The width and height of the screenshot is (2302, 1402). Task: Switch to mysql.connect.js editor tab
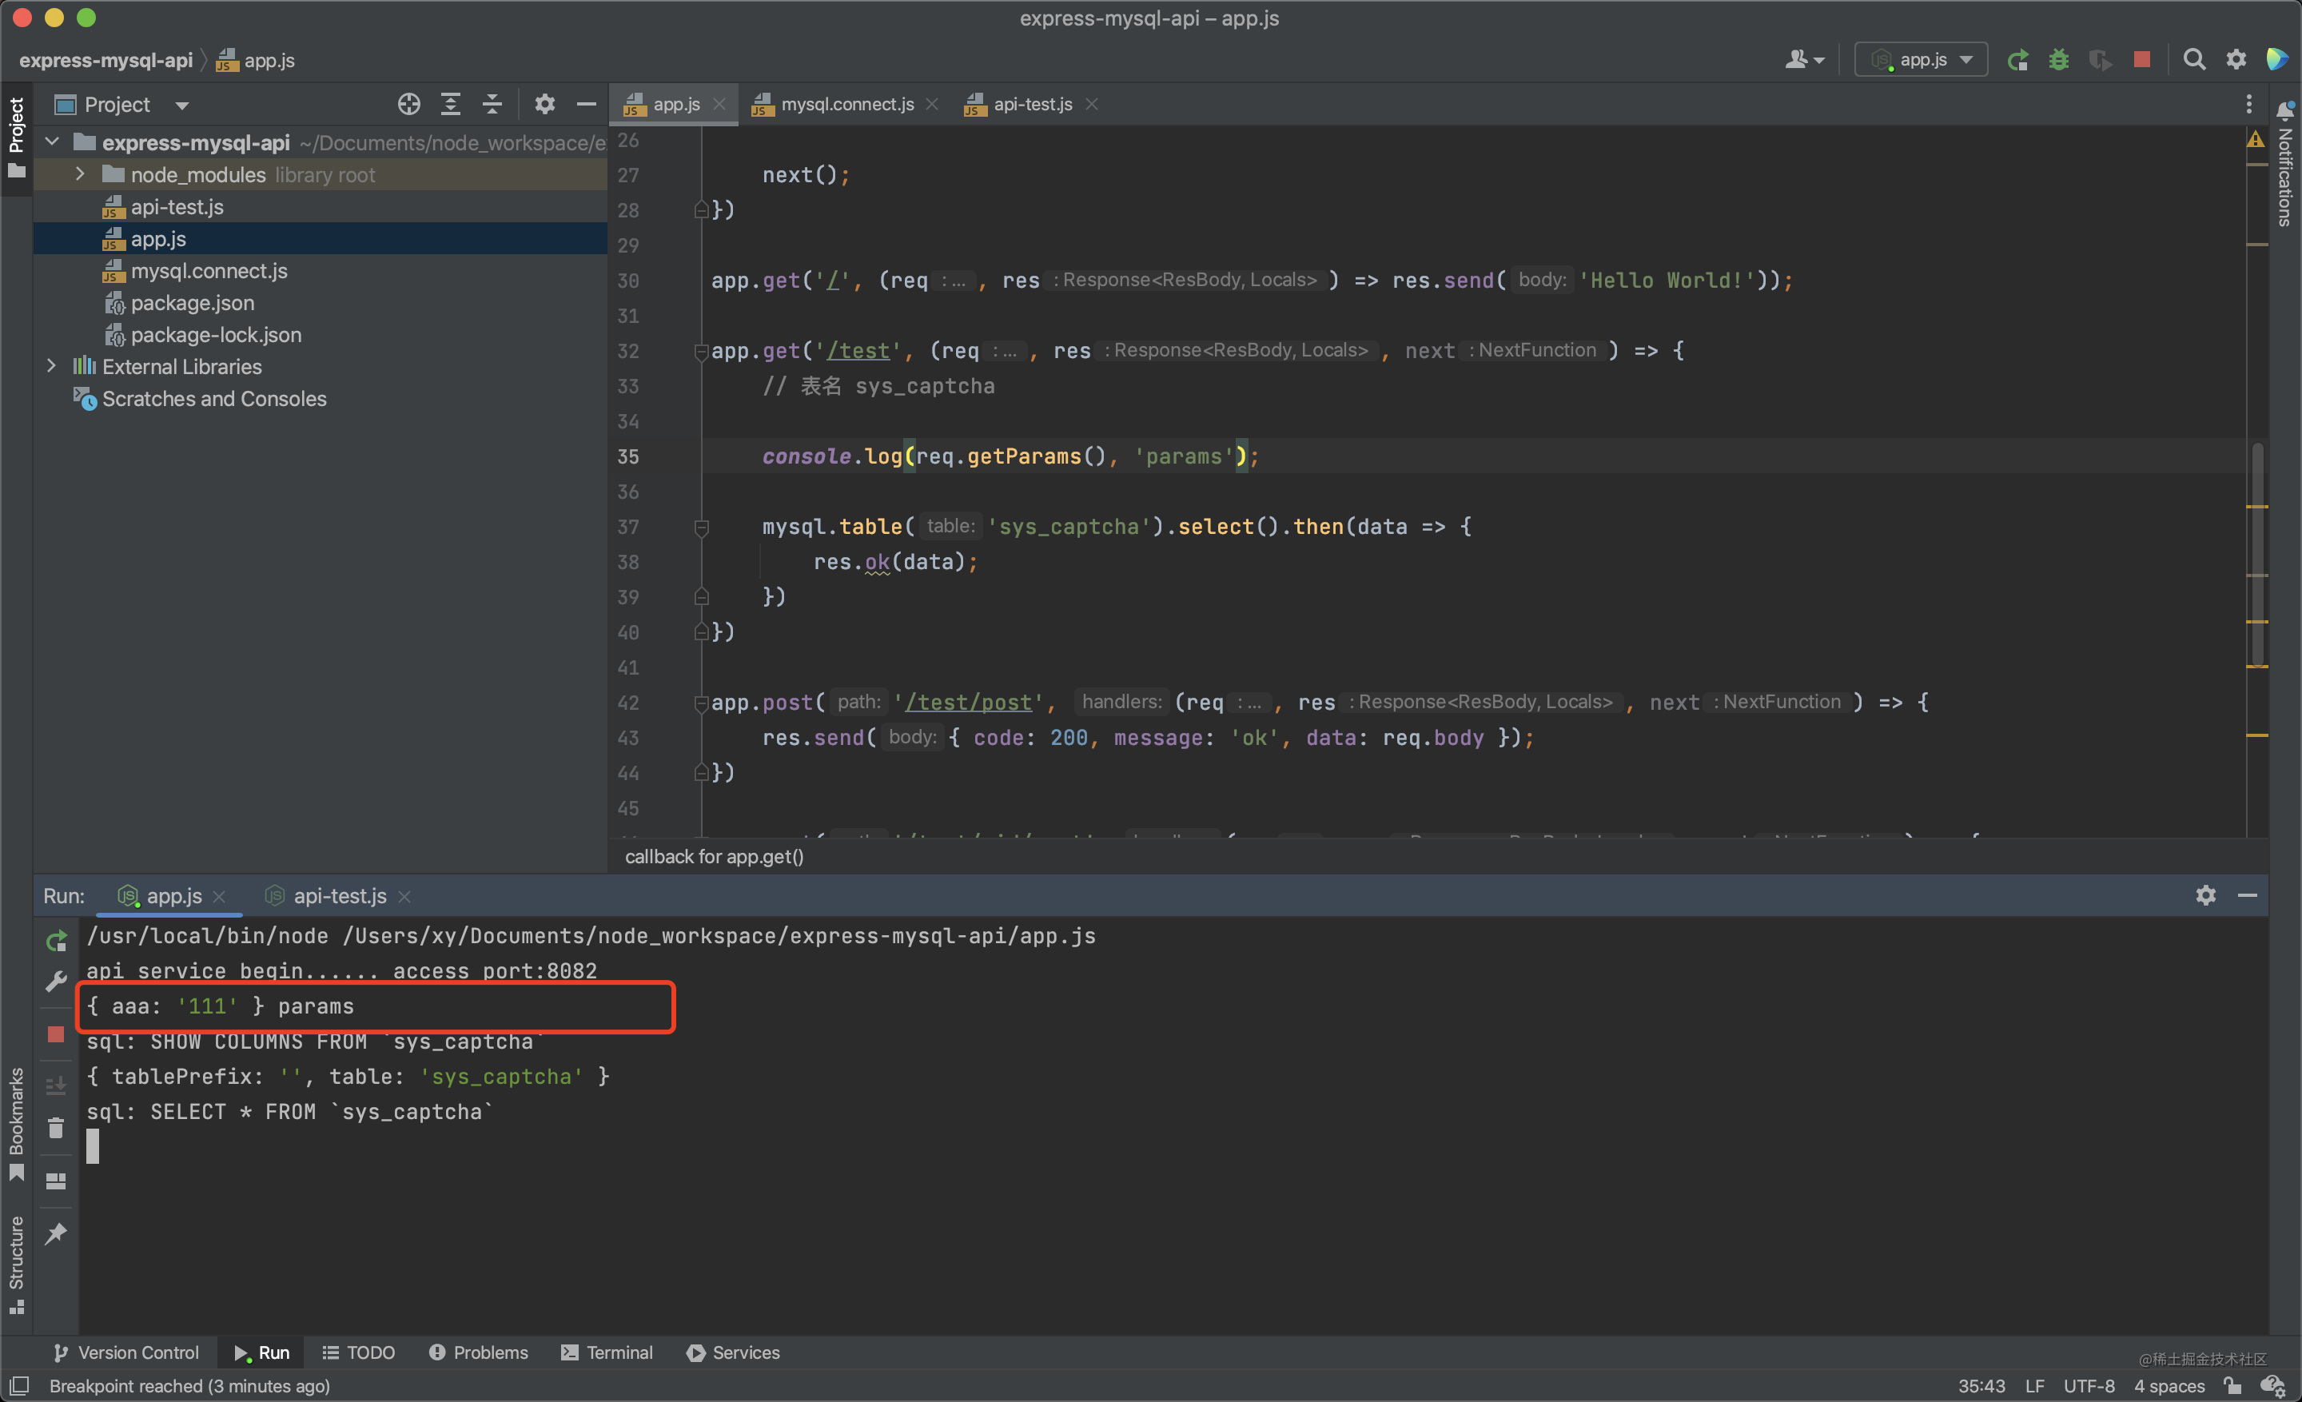846,105
